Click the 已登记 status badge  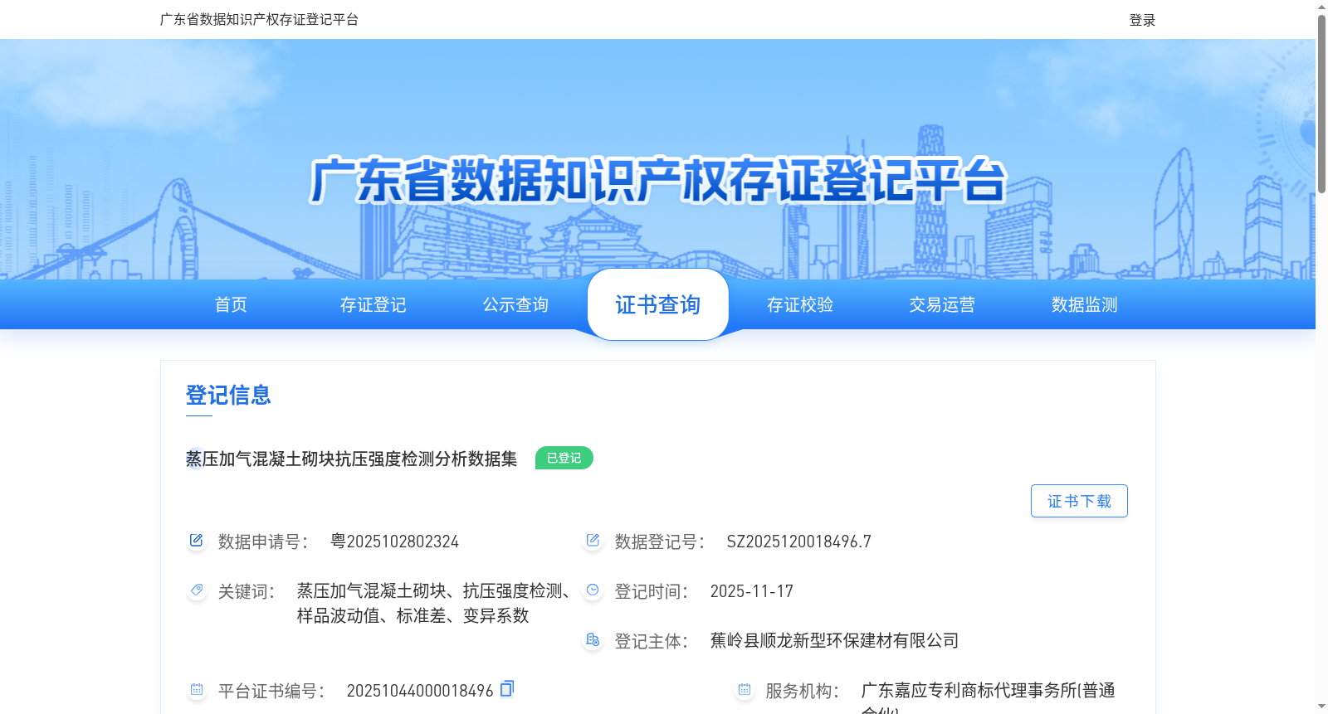(564, 458)
